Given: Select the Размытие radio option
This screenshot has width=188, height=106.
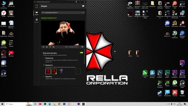Looking at the screenshot, I should tap(44, 58).
